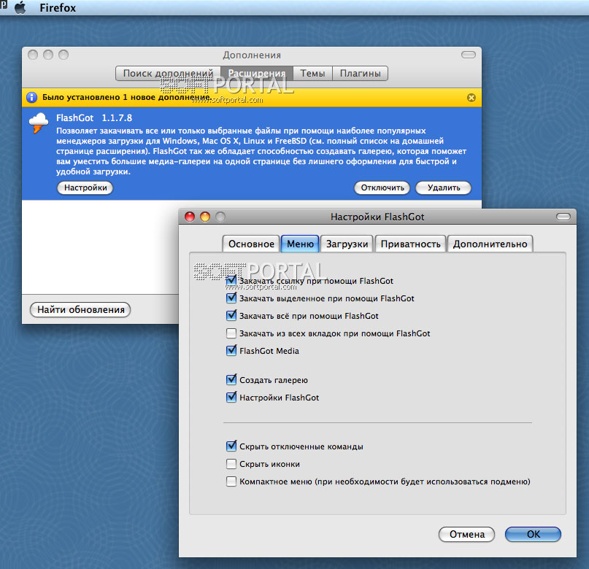Switch to Дополнительно settings tab
589x569 pixels.
[x=490, y=244]
